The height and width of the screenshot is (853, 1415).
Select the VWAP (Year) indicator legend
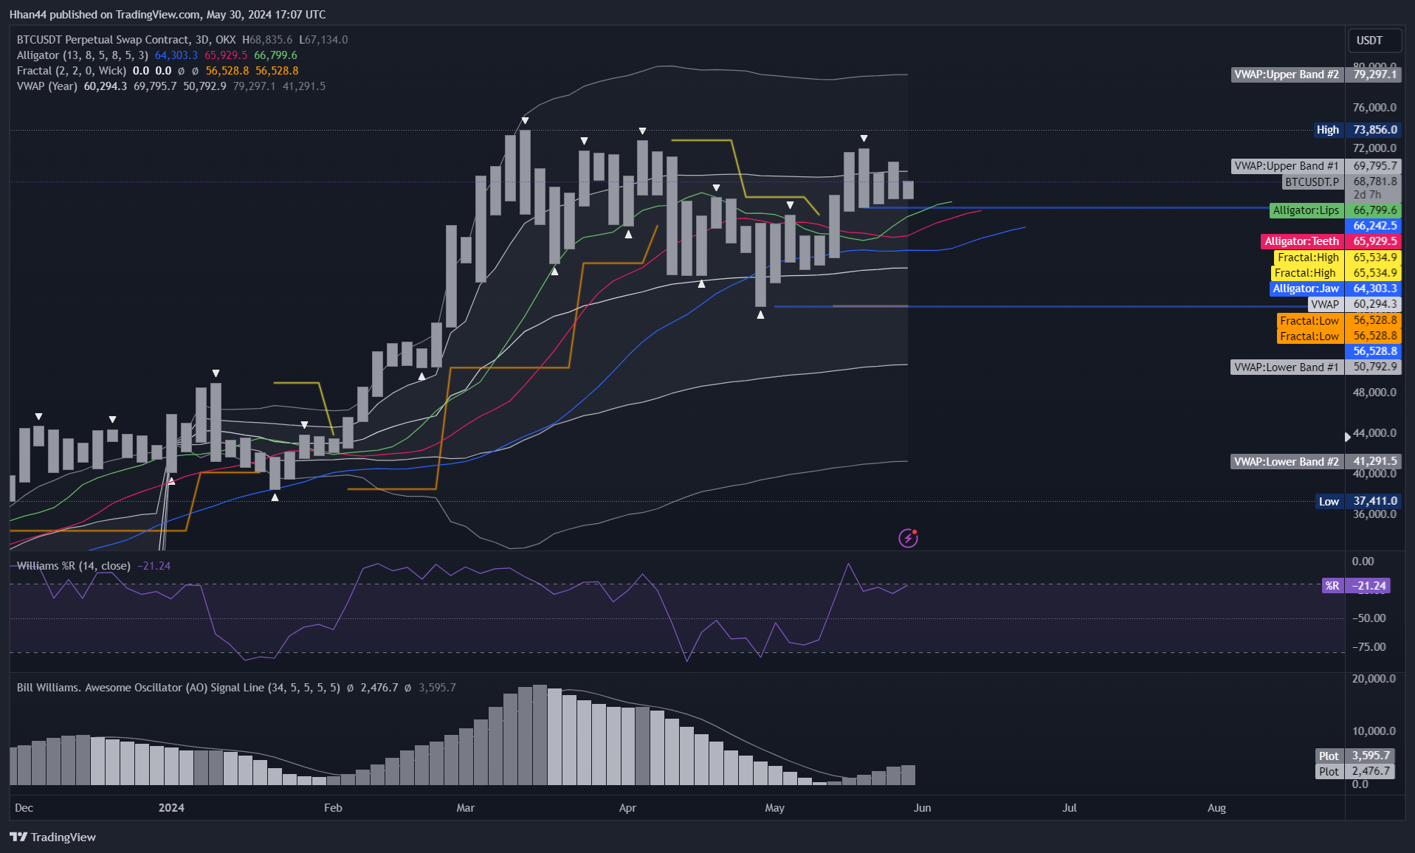[x=171, y=86]
